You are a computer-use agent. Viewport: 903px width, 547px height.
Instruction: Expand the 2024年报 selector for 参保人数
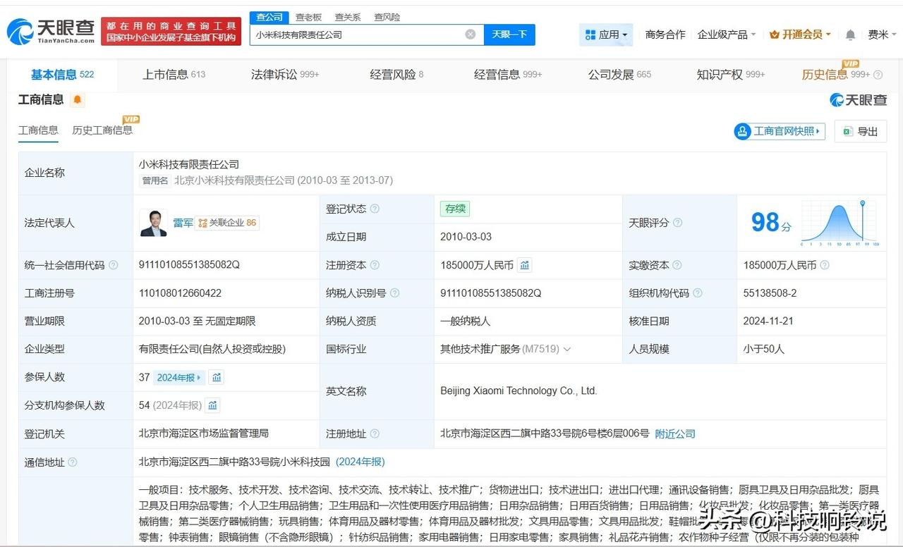pyautogui.click(x=179, y=378)
